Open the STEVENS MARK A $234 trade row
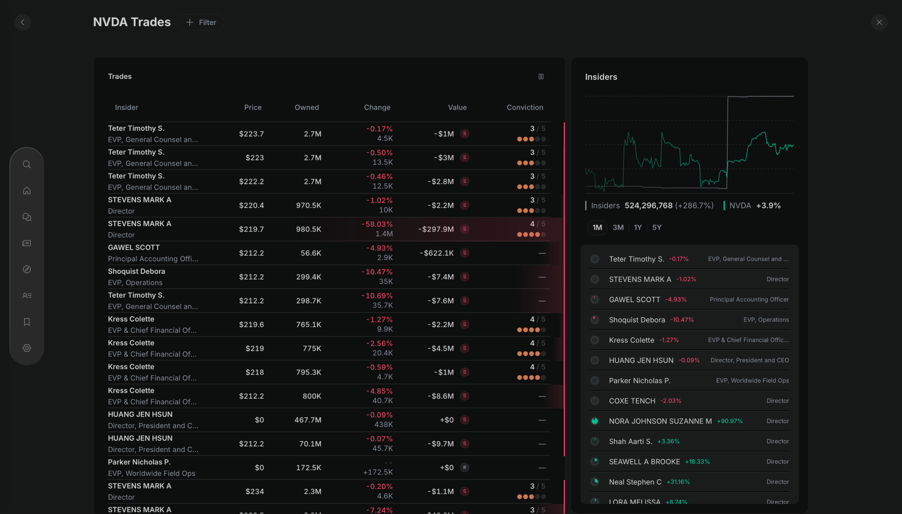The image size is (902, 514). point(329,491)
